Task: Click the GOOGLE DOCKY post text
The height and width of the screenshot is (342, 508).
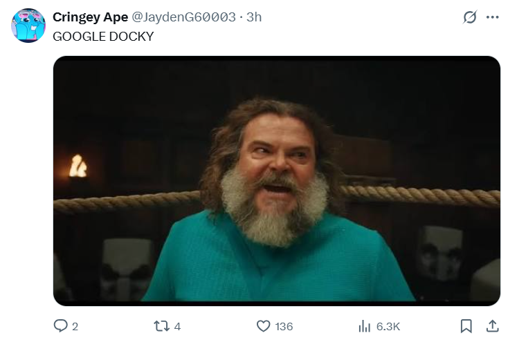Action: click(102, 36)
